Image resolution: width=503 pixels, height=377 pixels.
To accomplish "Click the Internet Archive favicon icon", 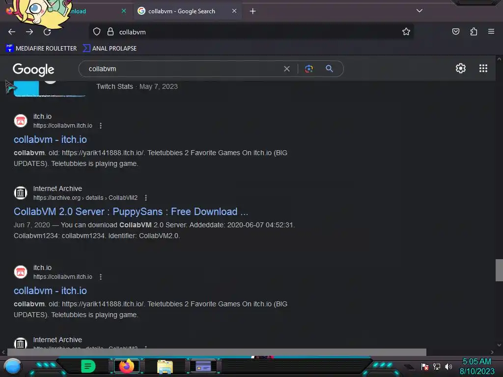I will (21, 193).
